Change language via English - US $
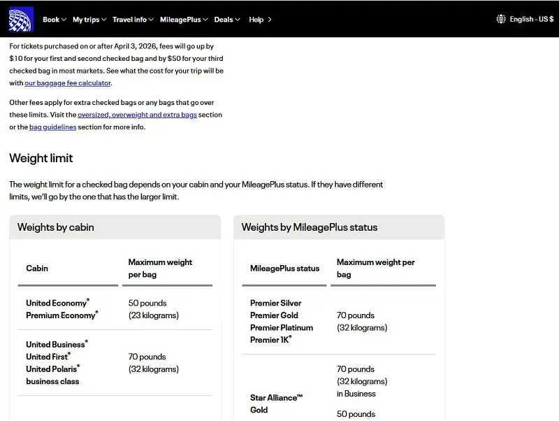The image size is (559, 421). [x=531, y=19]
